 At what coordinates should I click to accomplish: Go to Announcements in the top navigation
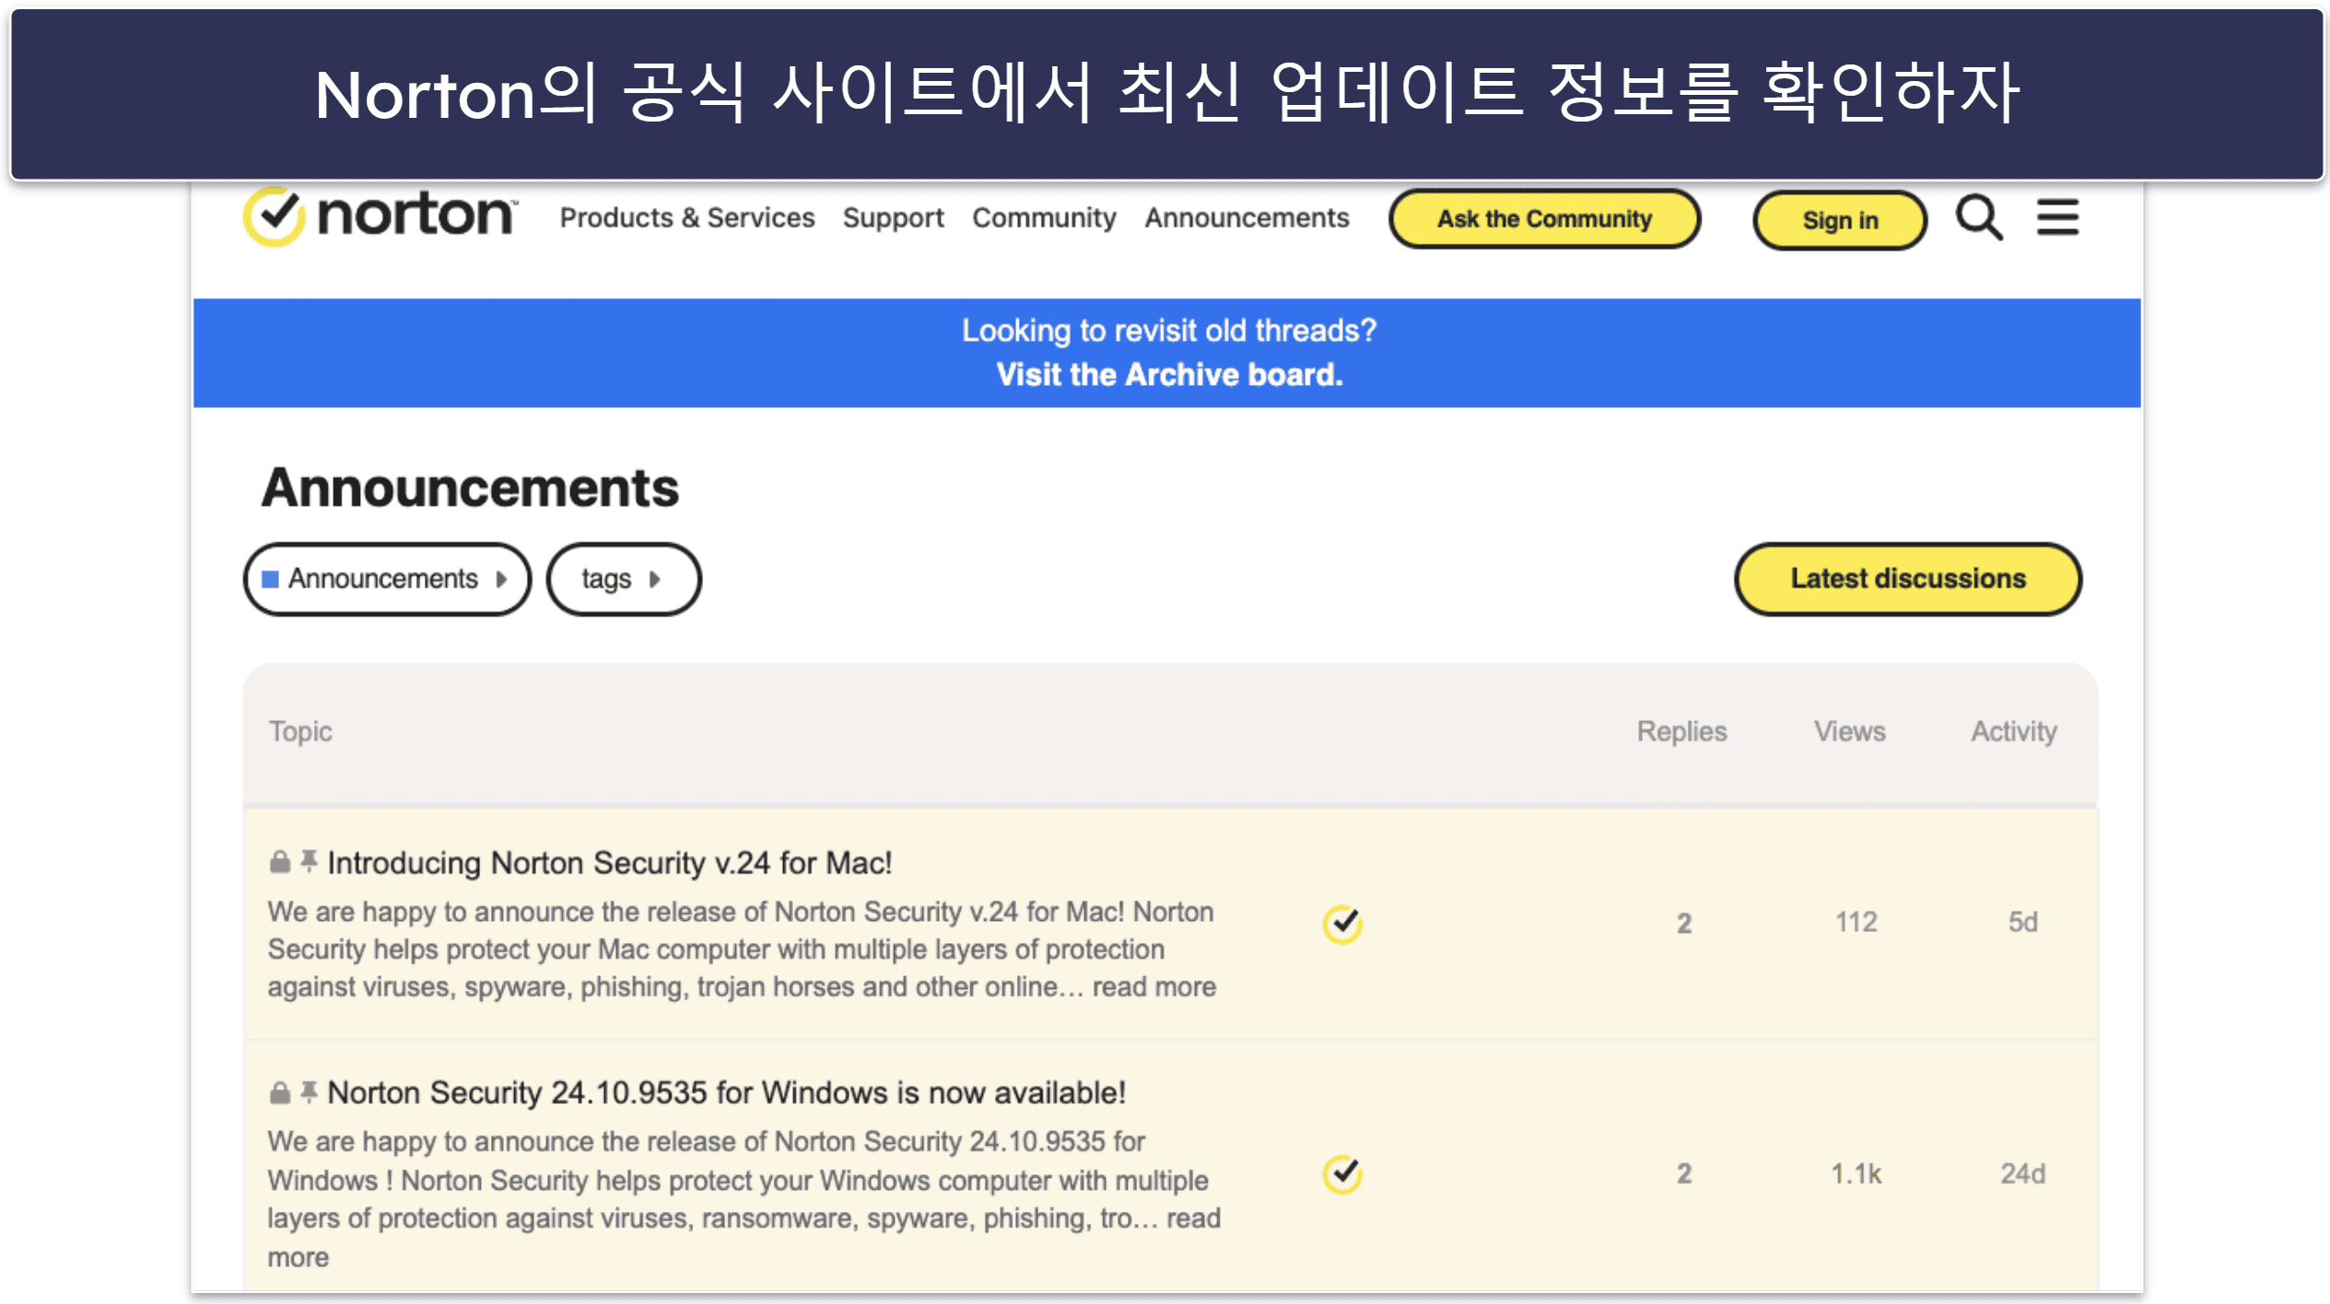click(x=1247, y=218)
